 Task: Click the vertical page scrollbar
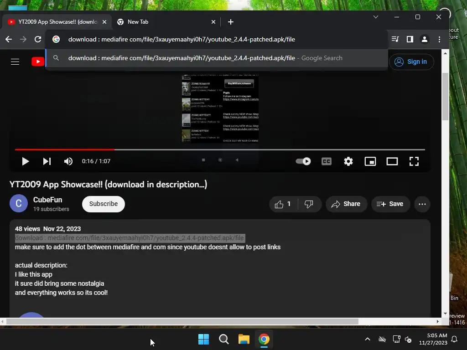(445, 97)
